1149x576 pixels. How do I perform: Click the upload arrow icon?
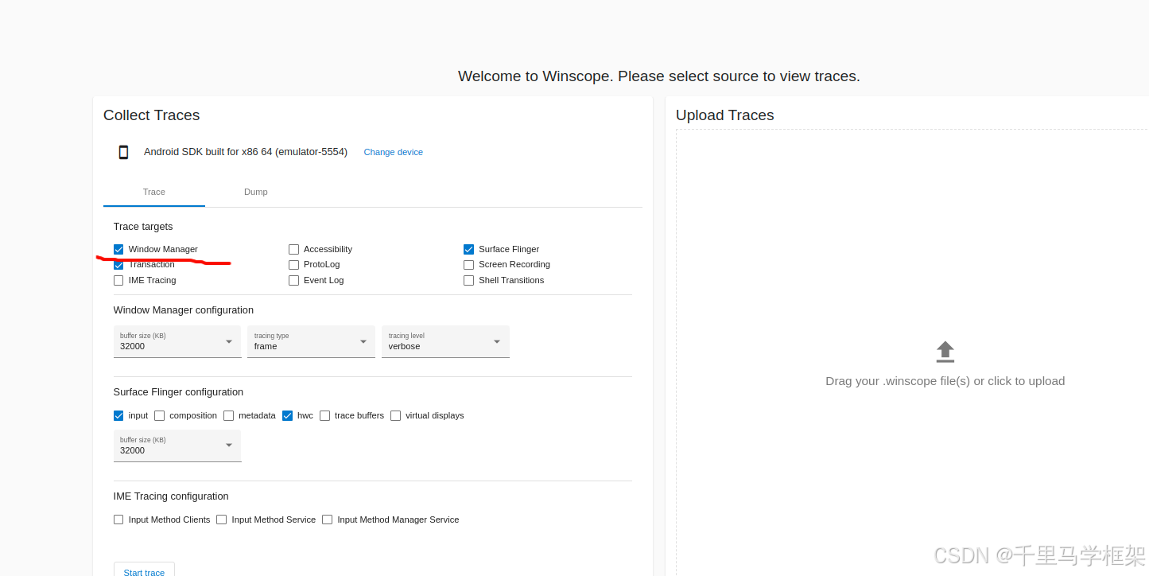[x=945, y=352]
